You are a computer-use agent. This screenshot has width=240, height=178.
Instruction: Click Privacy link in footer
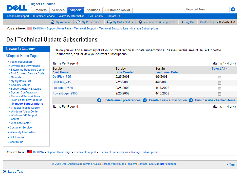131,164
